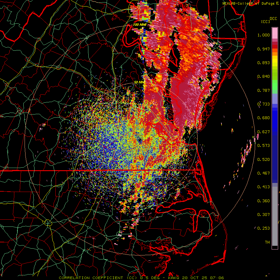280x280 pixels.
Task: Click the bright green color bar segment
Action: 275,85
